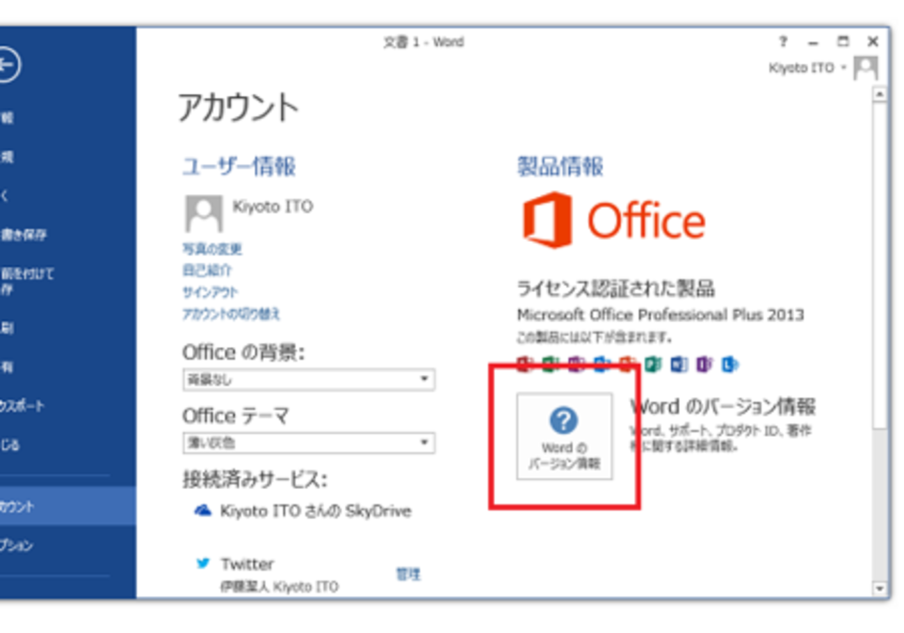Viewport: 904px width, 633px height.
Task: Click the Kiyoto ITO name beside the avatar
Action: pos(273,207)
